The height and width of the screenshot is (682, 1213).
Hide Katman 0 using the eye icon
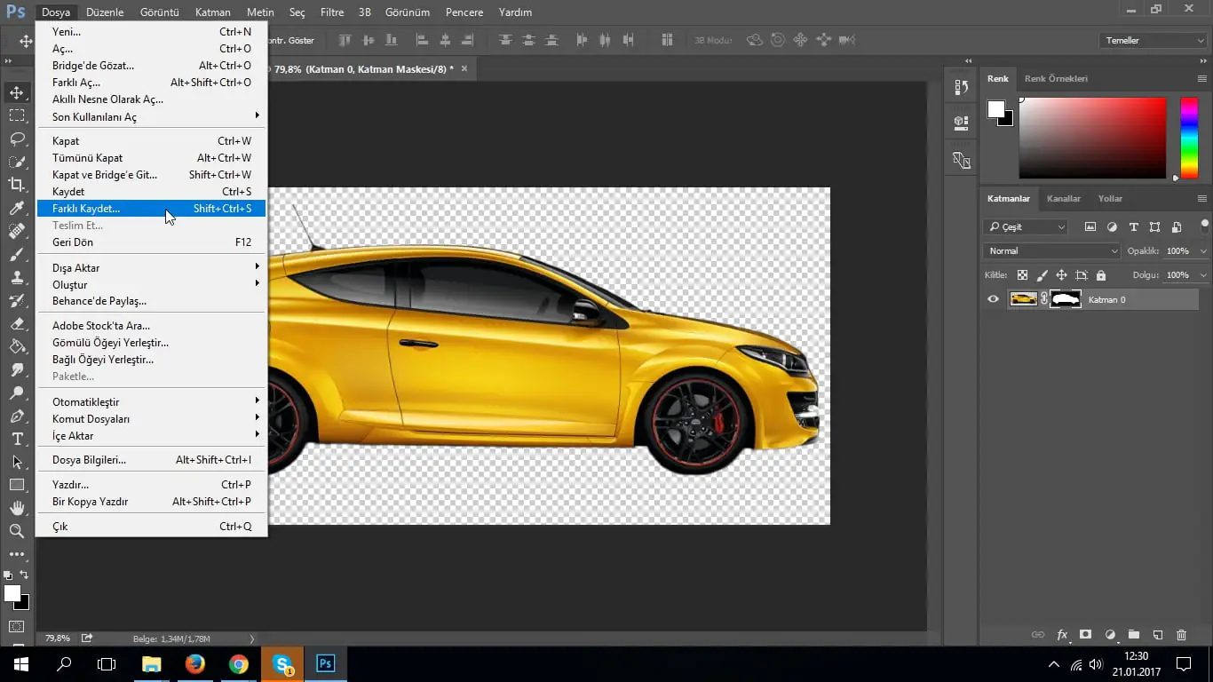tap(993, 299)
